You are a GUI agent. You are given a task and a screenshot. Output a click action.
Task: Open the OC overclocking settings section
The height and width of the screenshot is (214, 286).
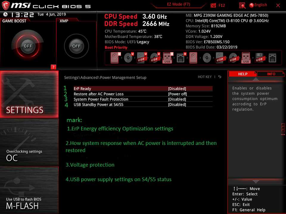click(x=29, y=143)
